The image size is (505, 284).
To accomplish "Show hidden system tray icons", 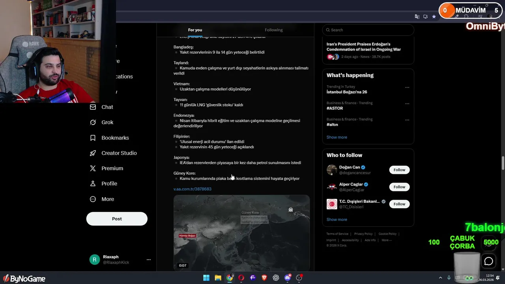I will click(x=441, y=278).
